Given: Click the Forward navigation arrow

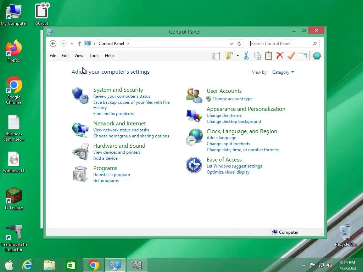Looking at the screenshot, I should [63, 44].
